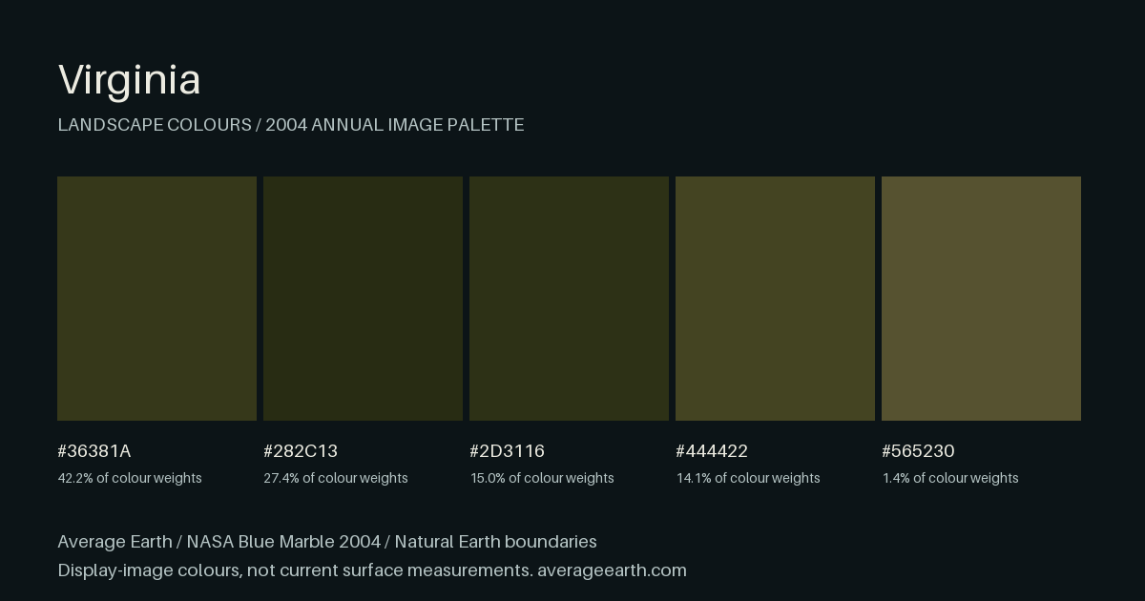Select the #565230 colour swatch
This screenshot has height=601, width=1145.
pyautogui.click(x=981, y=299)
